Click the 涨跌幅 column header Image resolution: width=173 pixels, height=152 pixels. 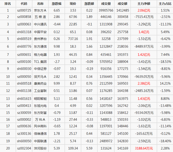[x=57, y=4]
